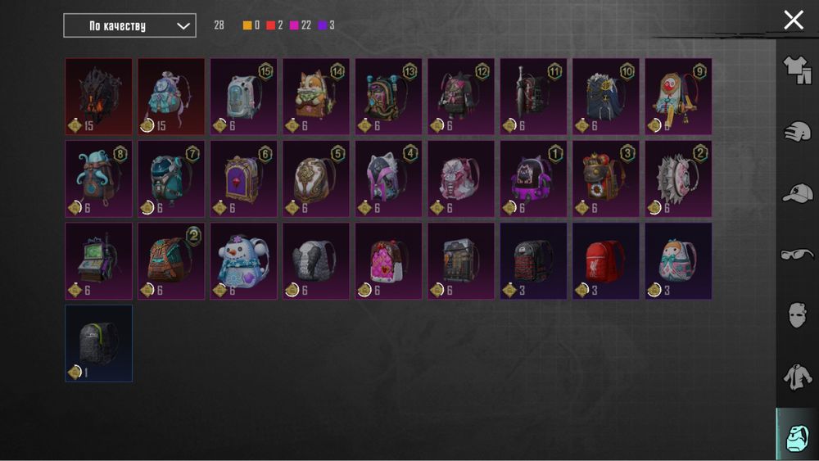Select the helmet category icon
This screenshot has width=819, height=461.
click(797, 132)
